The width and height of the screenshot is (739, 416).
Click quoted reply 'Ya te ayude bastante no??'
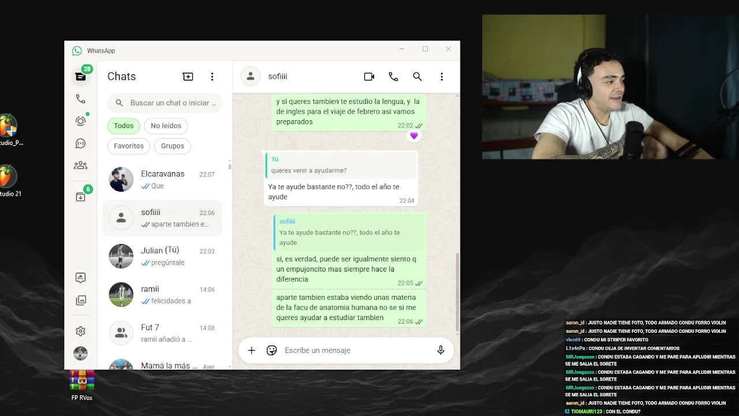(x=350, y=232)
